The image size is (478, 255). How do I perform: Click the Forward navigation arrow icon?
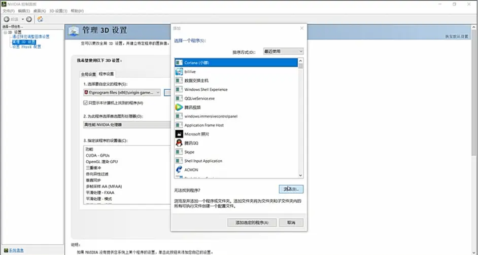click(29, 19)
